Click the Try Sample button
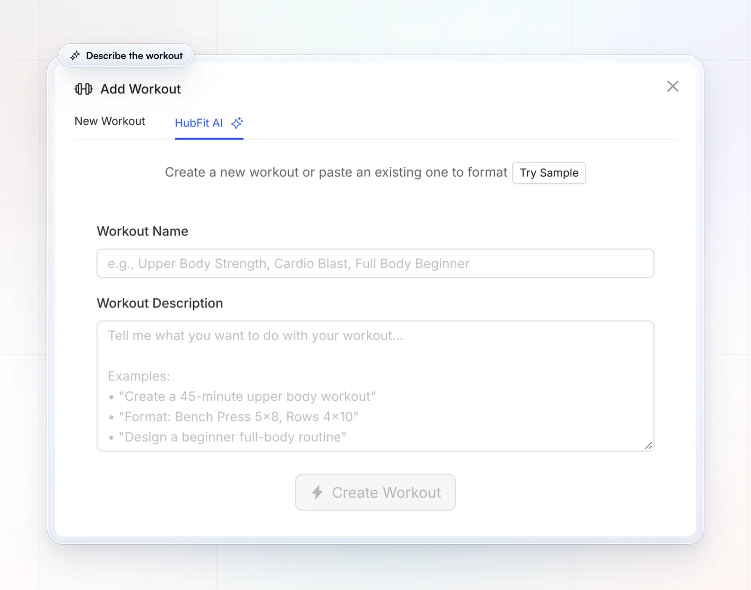 coord(549,173)
